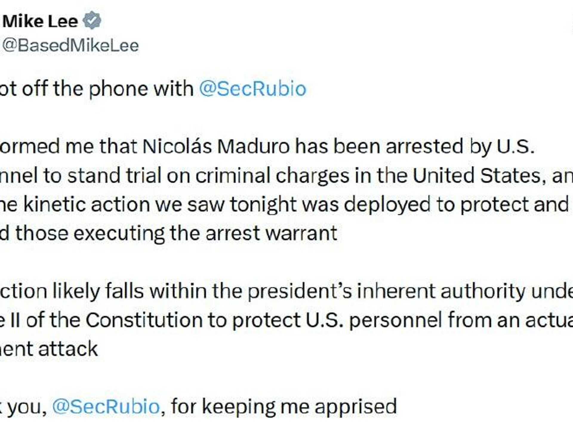Open the @BasedMikeLee handle link
573x428 pixels.
pyautogui.click(x=70, y=46)
